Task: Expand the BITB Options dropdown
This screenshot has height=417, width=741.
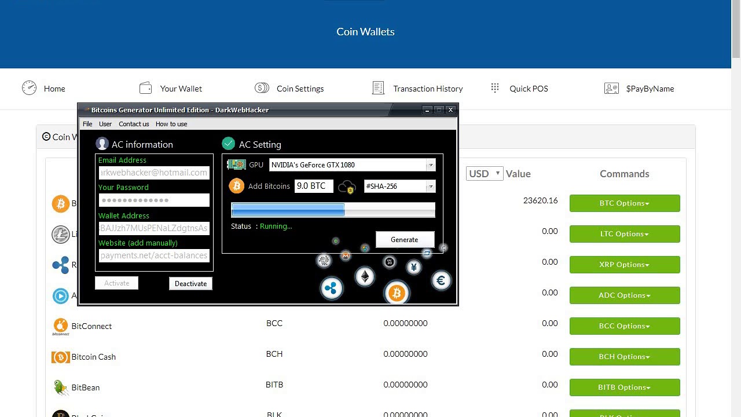Action: (625, 387)
